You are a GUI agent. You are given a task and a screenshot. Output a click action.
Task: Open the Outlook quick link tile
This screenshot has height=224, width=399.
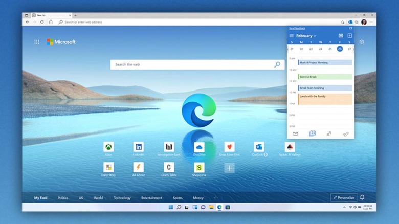(x=259, y=147)
